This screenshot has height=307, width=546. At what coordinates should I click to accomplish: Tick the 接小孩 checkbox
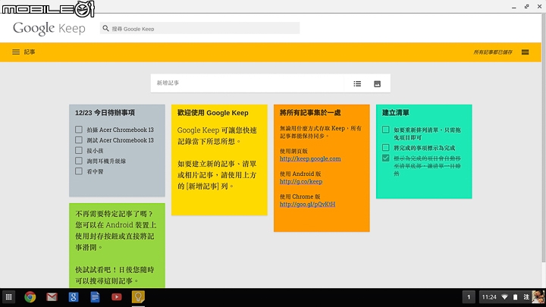79,150
